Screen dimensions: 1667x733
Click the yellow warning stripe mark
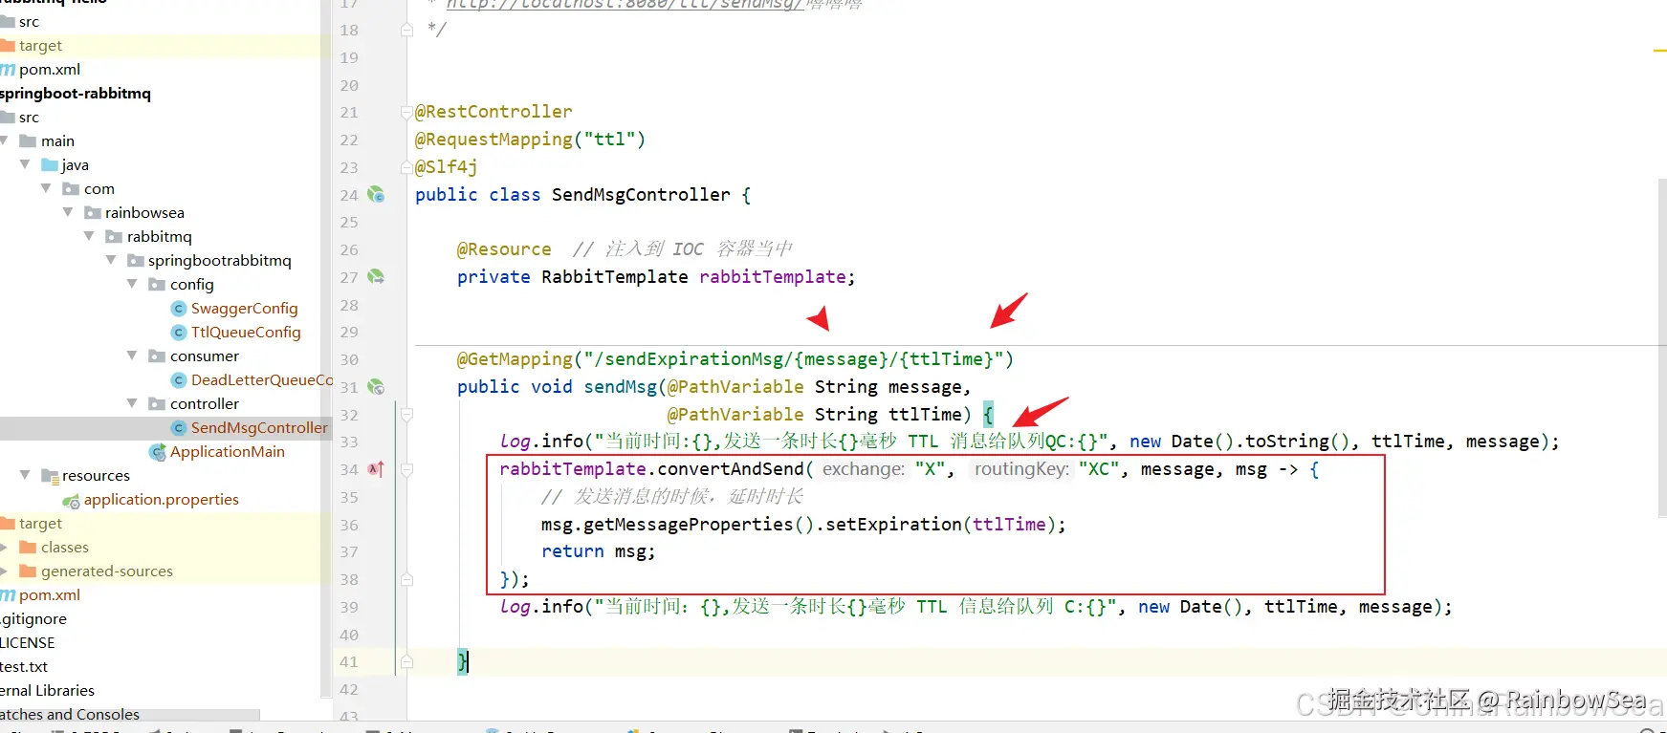coord(1659,50)
